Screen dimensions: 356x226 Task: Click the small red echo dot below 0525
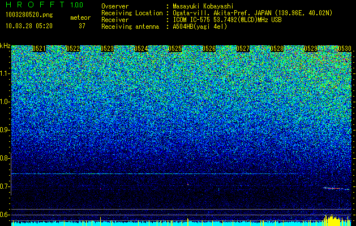tap(188, 185)
